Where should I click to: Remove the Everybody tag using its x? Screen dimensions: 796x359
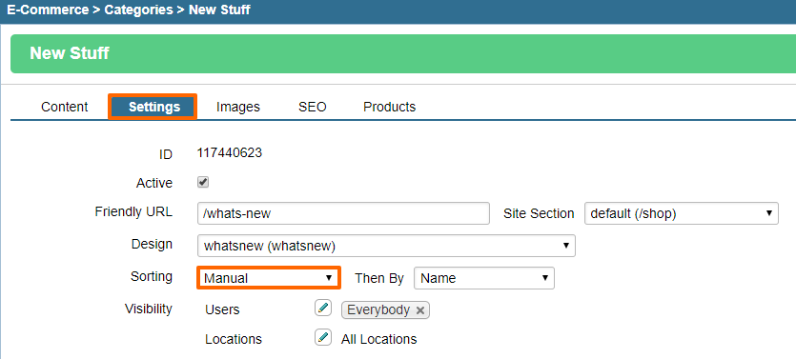[x=419, y=310]
